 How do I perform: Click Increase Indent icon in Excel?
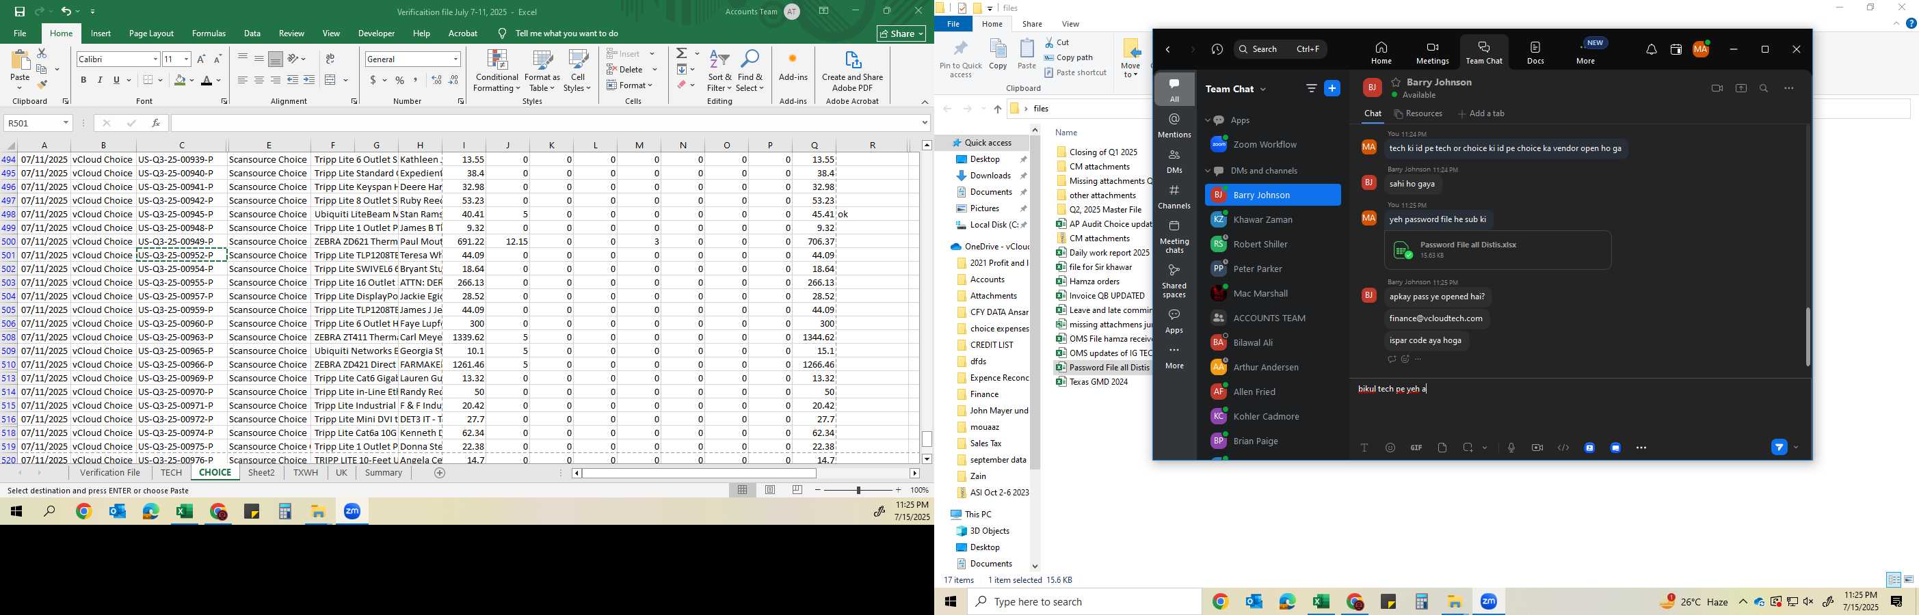[x=309, y=80]
